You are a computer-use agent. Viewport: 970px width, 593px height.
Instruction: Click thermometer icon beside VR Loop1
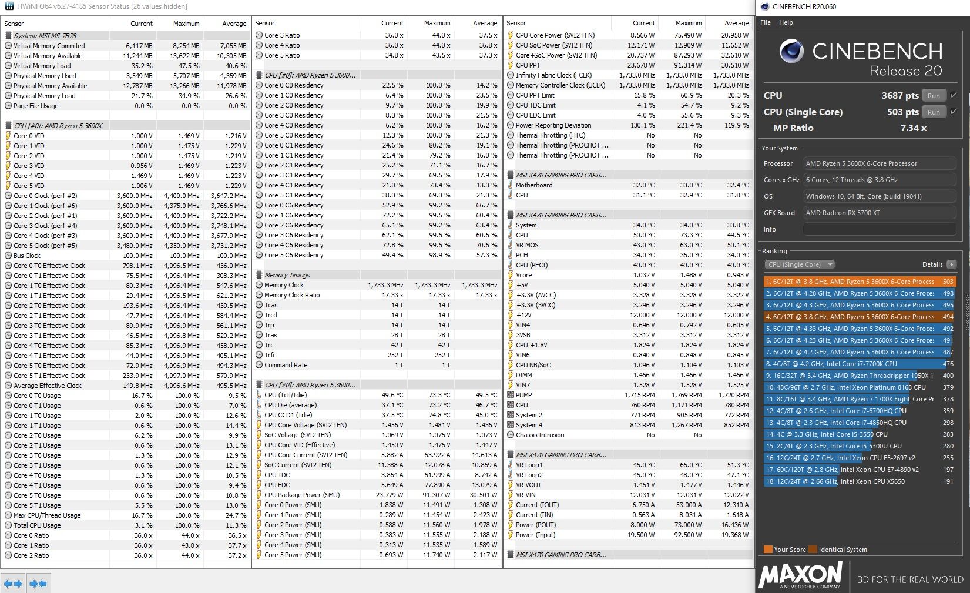[511, 465]
